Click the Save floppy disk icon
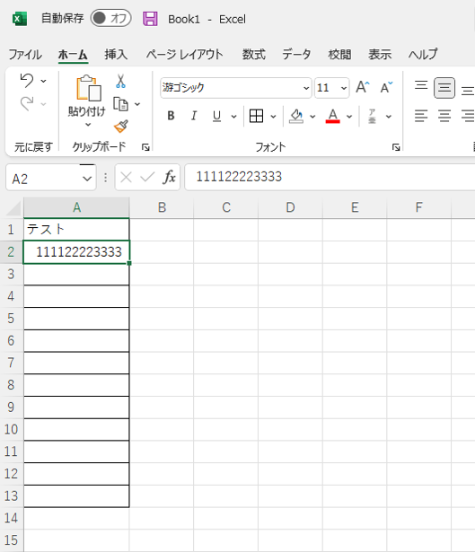The width and height of the screenshot is (475, 552). point(150,19)
